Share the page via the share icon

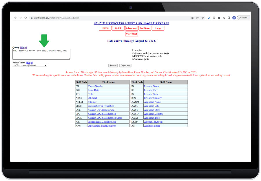(198, 18)
